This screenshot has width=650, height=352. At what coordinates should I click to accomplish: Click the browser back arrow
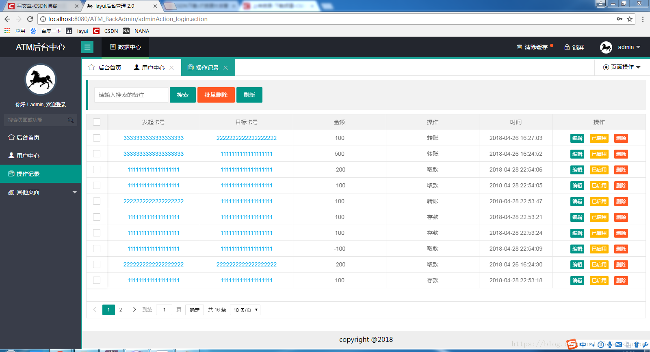point(7,19)
